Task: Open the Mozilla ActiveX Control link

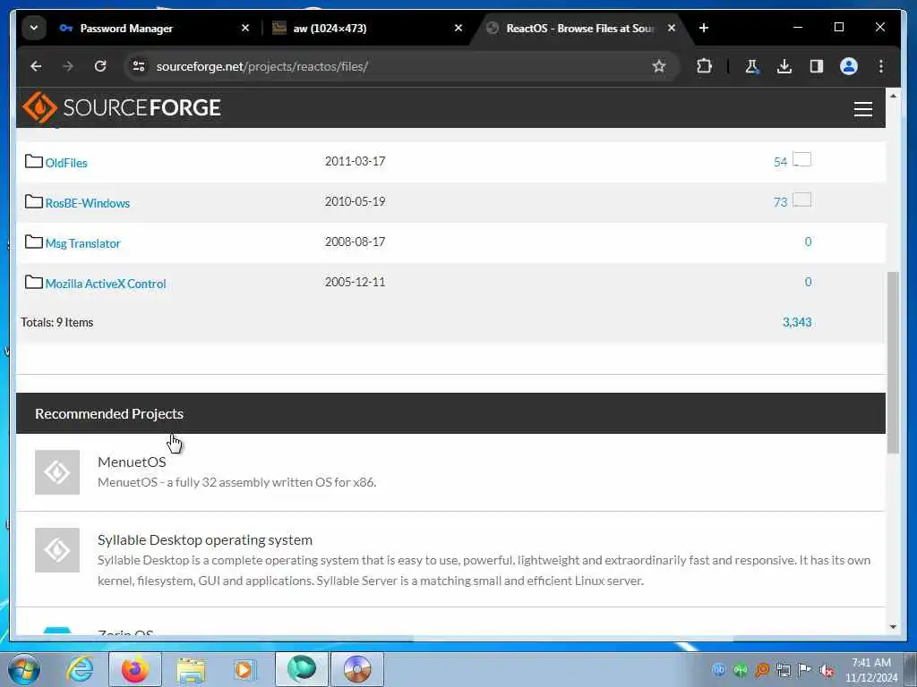Action: point(106,284)
